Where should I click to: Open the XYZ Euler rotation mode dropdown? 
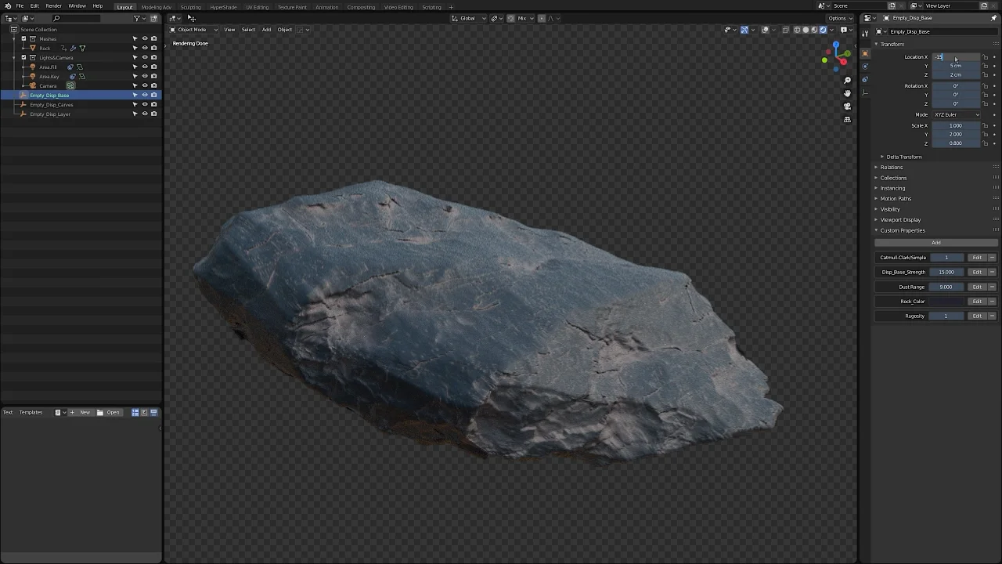pos(955,114)
